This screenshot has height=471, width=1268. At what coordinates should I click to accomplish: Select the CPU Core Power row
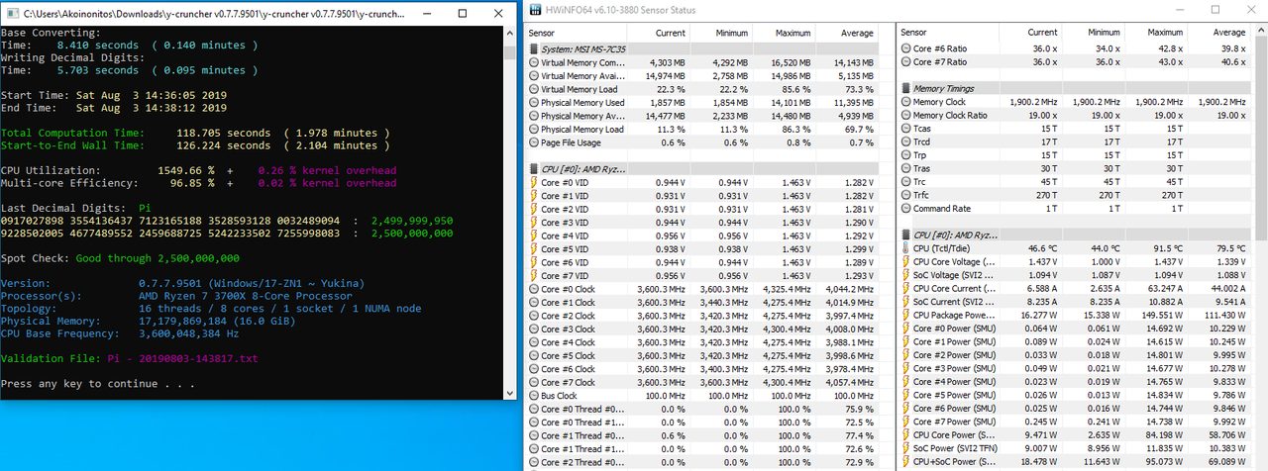coord(1076,435)
